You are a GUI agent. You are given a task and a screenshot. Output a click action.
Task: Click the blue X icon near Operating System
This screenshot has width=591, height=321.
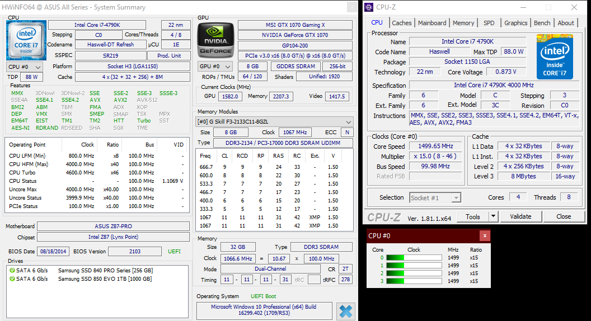click(x=346, y=311)
